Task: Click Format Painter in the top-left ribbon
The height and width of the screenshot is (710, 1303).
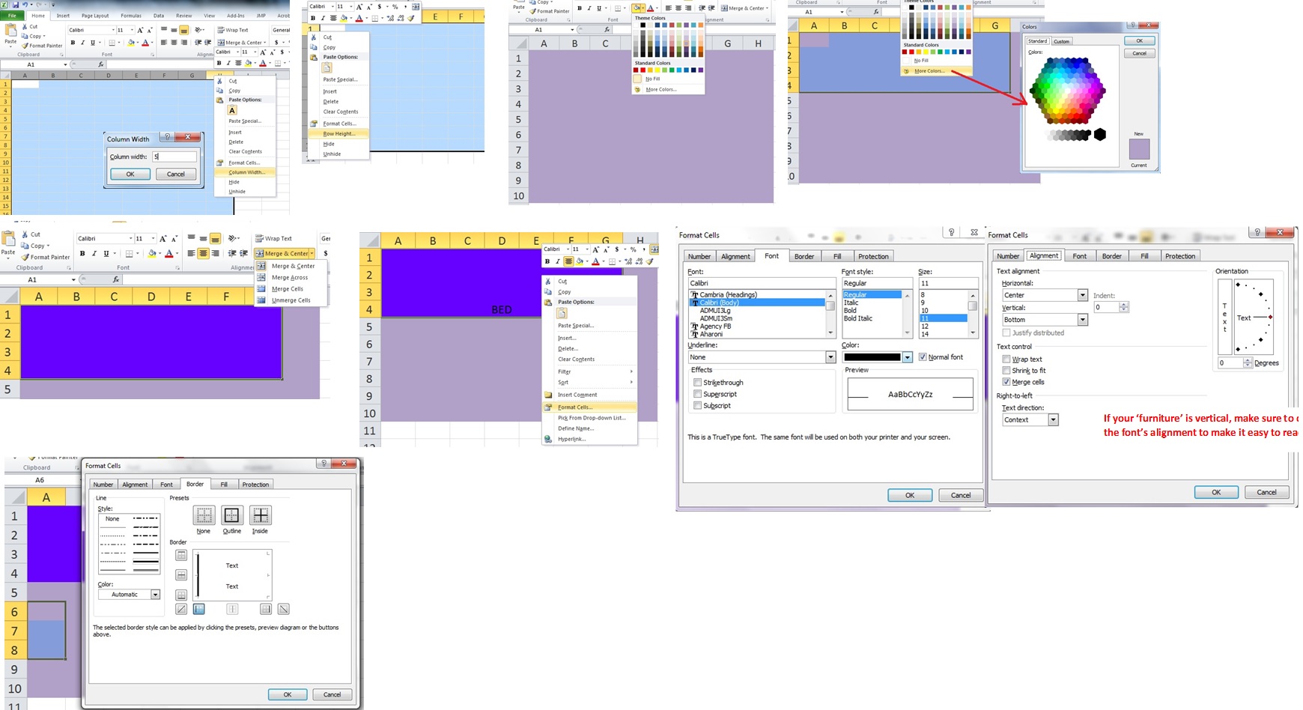Action: [x=42, y=46]
